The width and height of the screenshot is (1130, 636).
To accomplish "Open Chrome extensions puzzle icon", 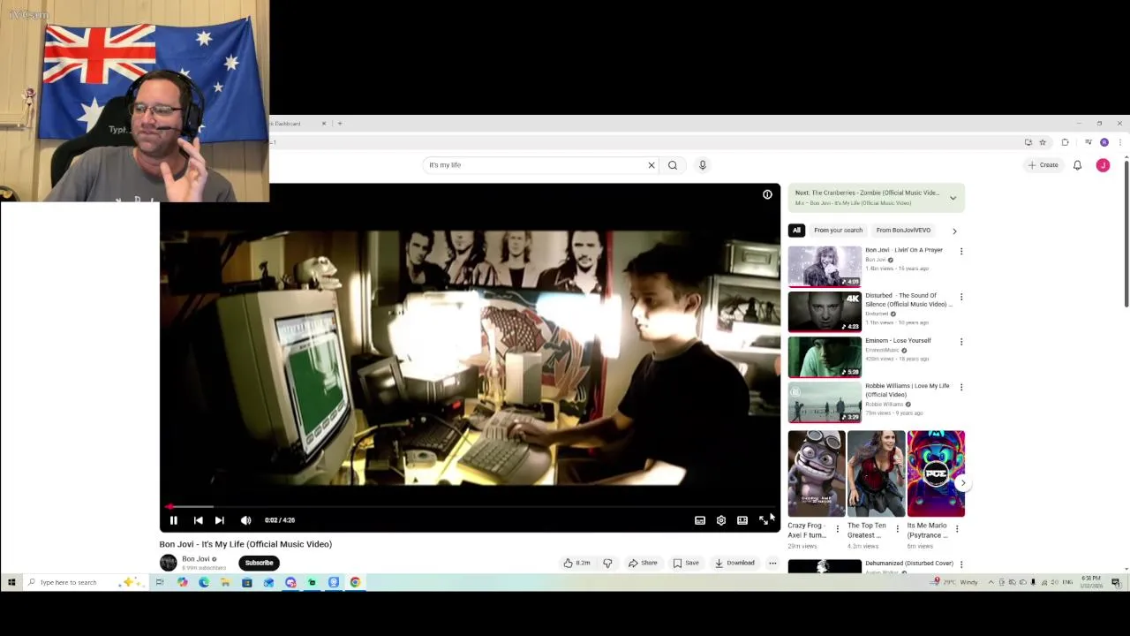I will tap(1065, 142).
